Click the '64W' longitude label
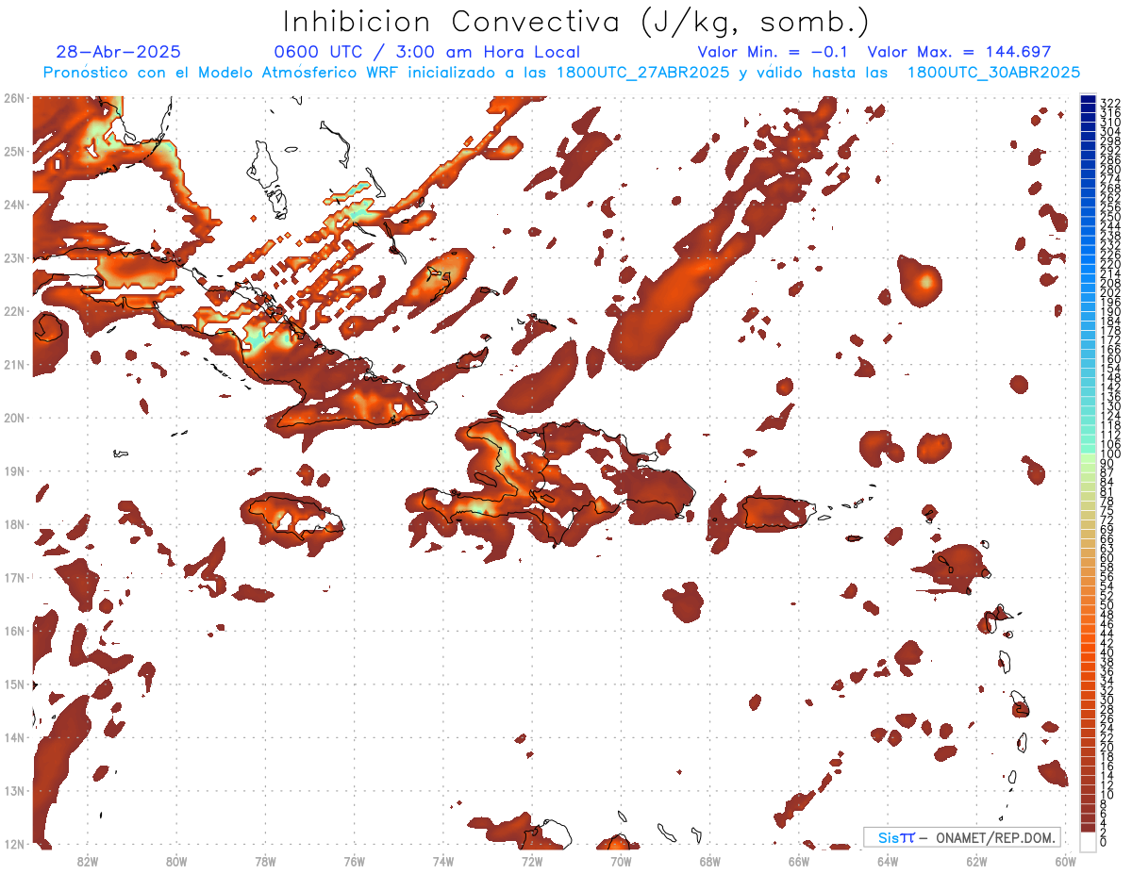The image size is (1132, 874). click(x=888, y=861)
